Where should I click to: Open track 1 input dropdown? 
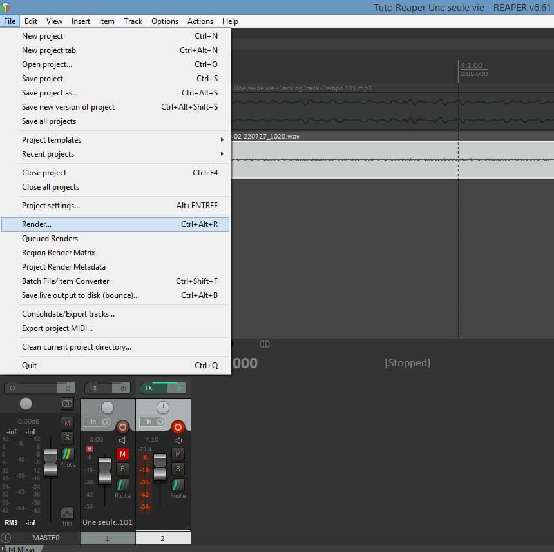click(x=97, y=422)
